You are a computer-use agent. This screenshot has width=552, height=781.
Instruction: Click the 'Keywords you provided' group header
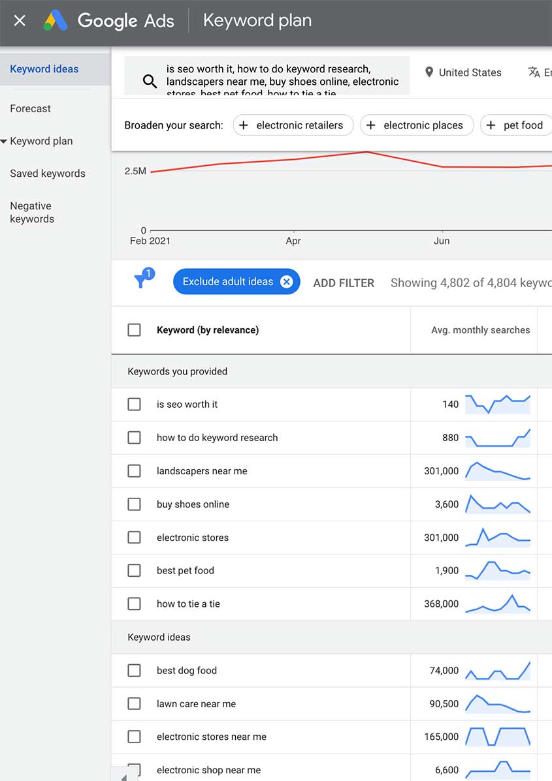point(177,371)
